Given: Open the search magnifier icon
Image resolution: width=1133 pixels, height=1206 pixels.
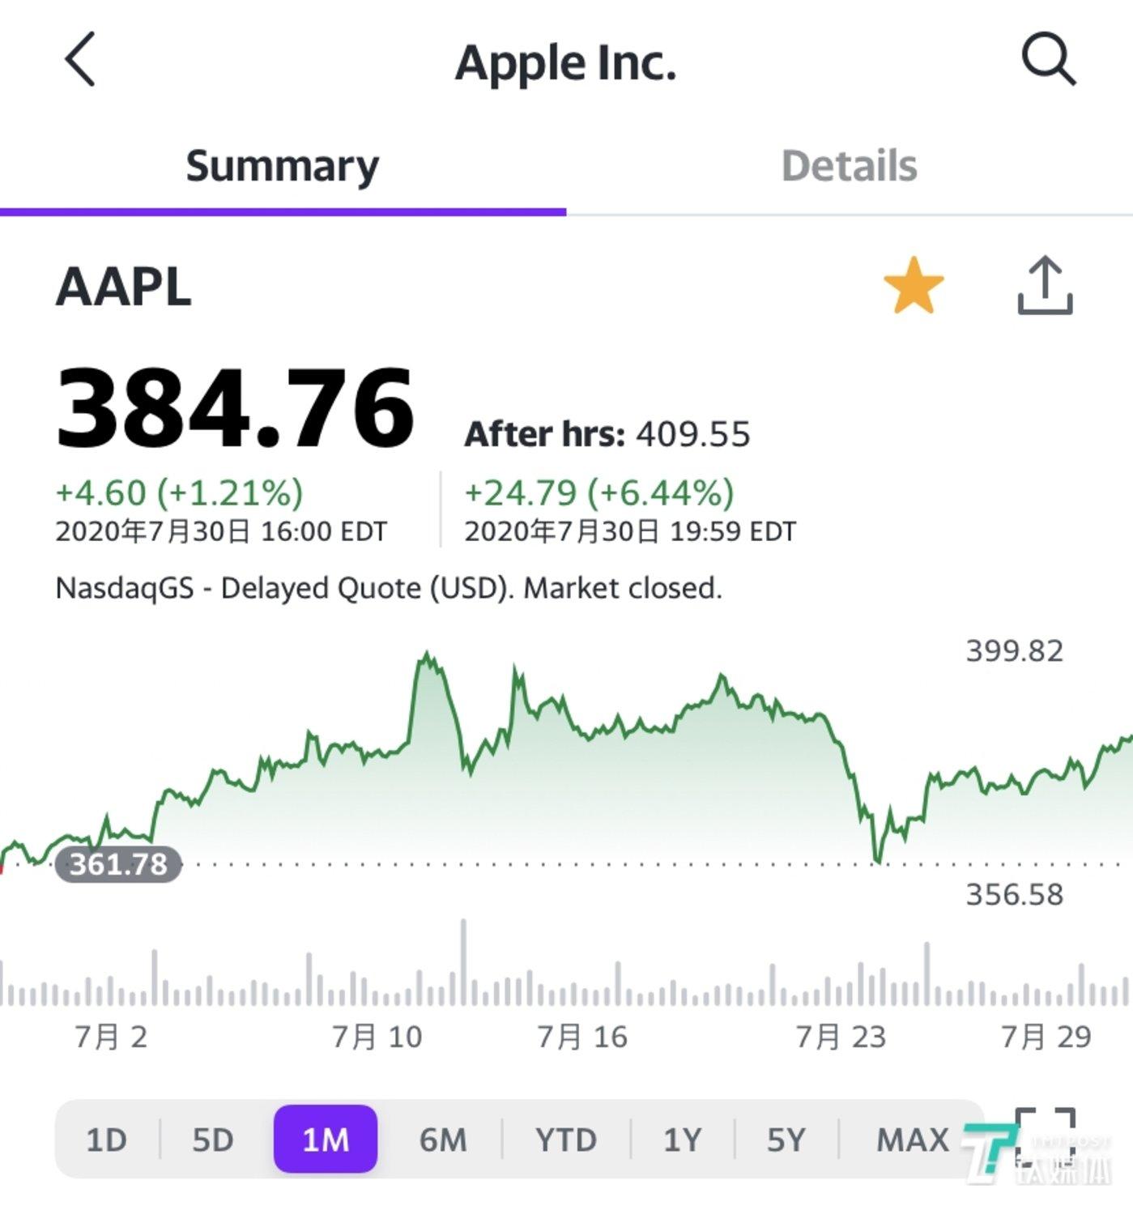Looking at the screenshot, I should 1048,59.
